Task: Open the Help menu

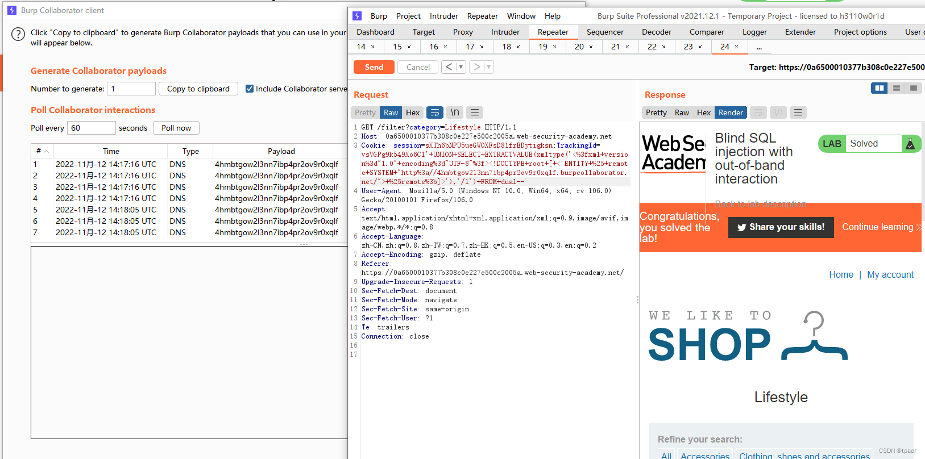Action: [x=553, y=16]
